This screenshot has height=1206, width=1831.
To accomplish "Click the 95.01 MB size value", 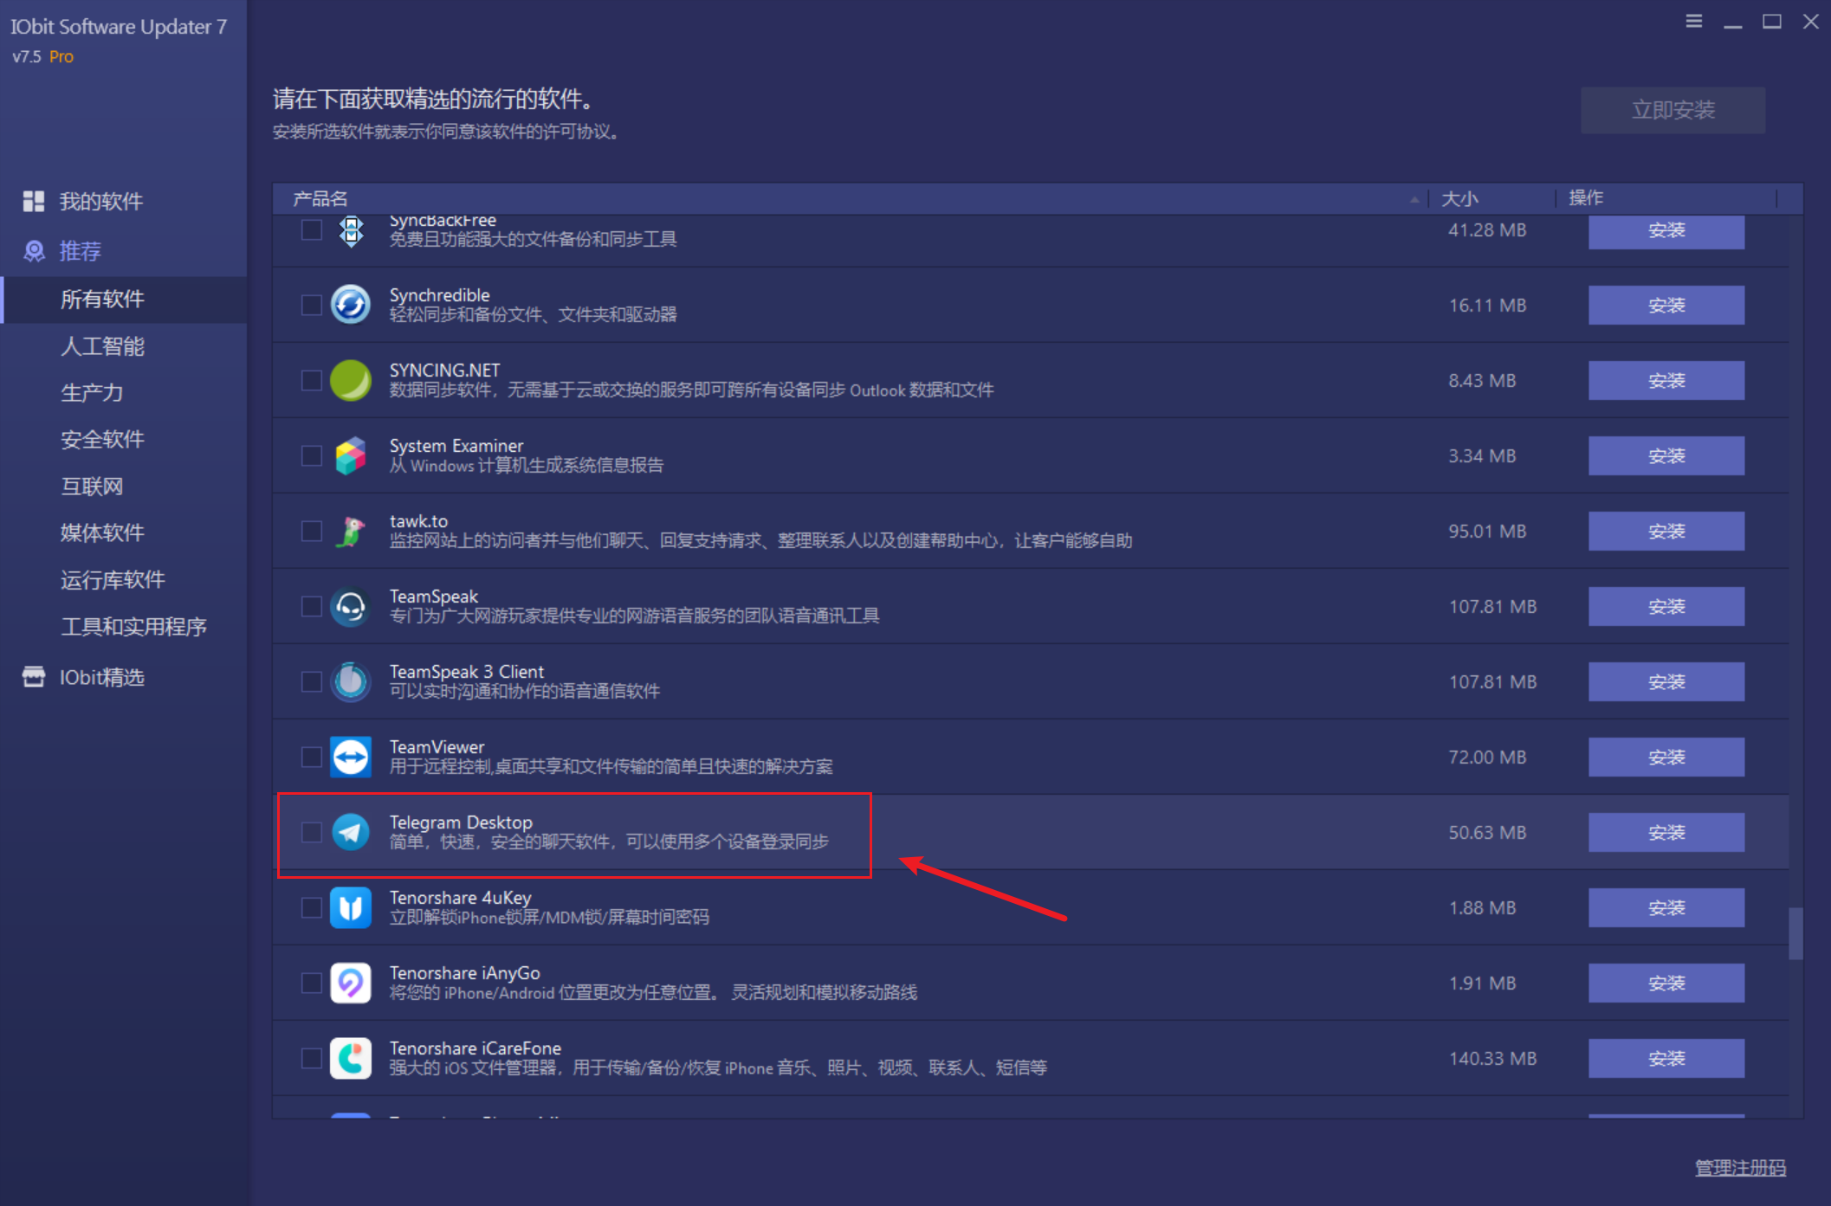I will 1487,531.
